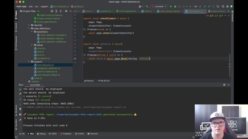Open the cucumber-html-report.html link in console
248x139 pixels.
79,115
